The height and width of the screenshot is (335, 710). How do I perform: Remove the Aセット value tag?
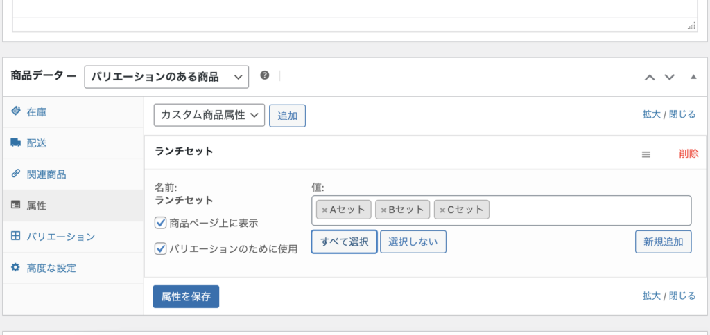point(324,210)
